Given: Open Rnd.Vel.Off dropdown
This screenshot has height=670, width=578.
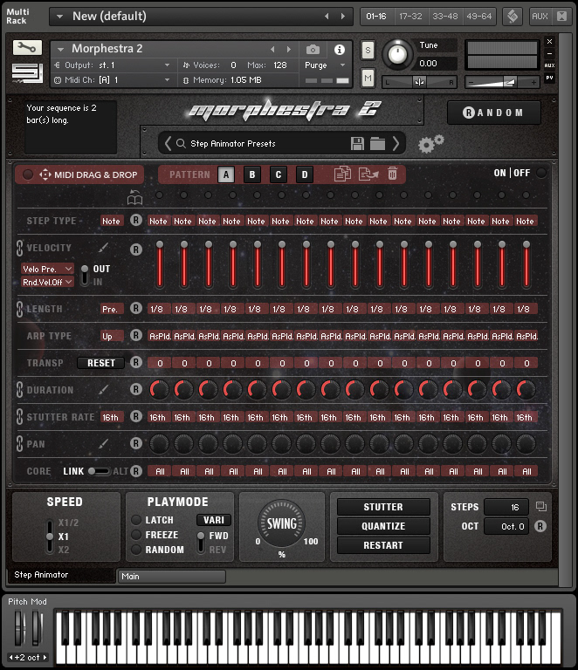Looking at the screenshot, I should 47,282.
